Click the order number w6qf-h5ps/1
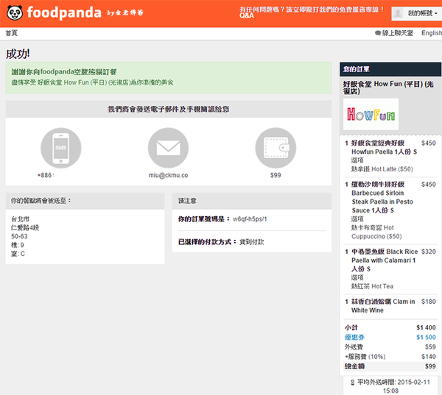This screenshot has width=442, height=395. [x=250, y=219]
